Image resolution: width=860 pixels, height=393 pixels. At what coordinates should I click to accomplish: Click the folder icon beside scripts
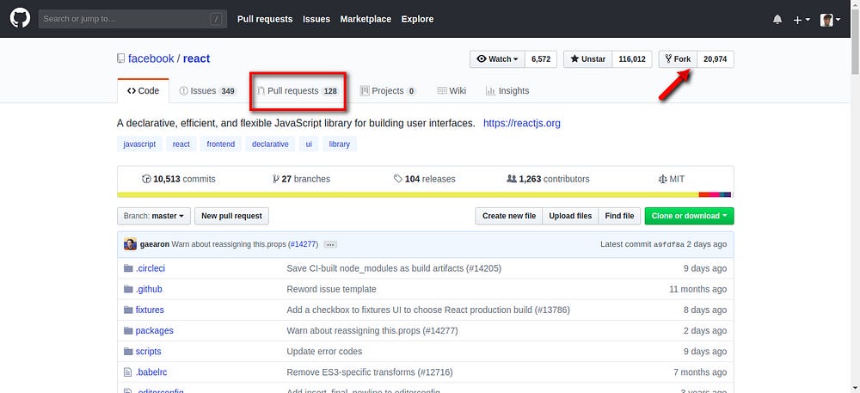[x=128, y=352]
